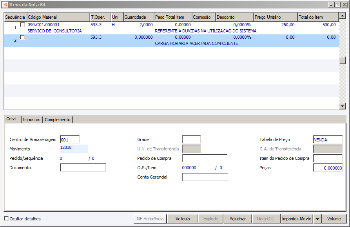350x227 pixels.
Task: Click the Sequência column header
Action: 15,17
